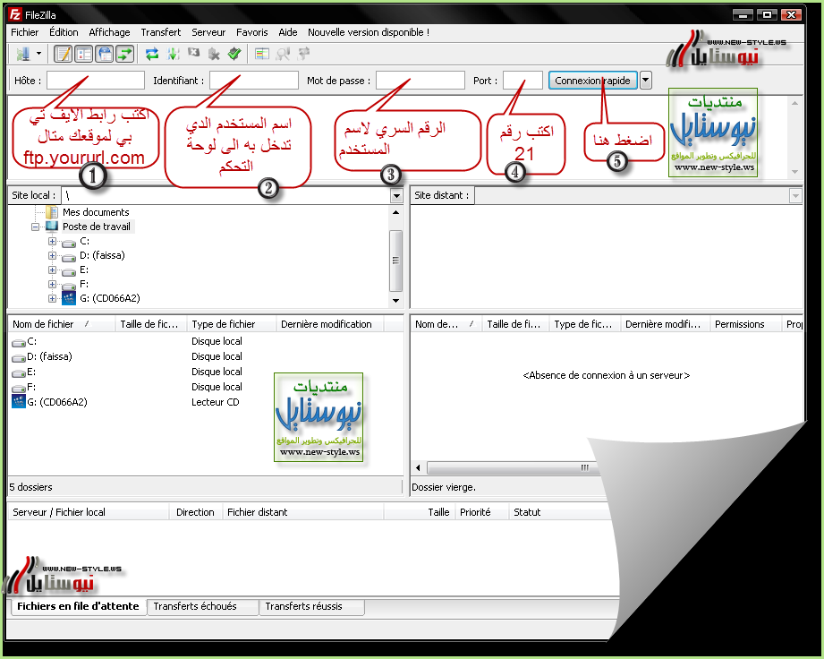This screenshot has width=824, height=659.
Task: Sort remote list by Permissions column
Action: coord(745,324)
